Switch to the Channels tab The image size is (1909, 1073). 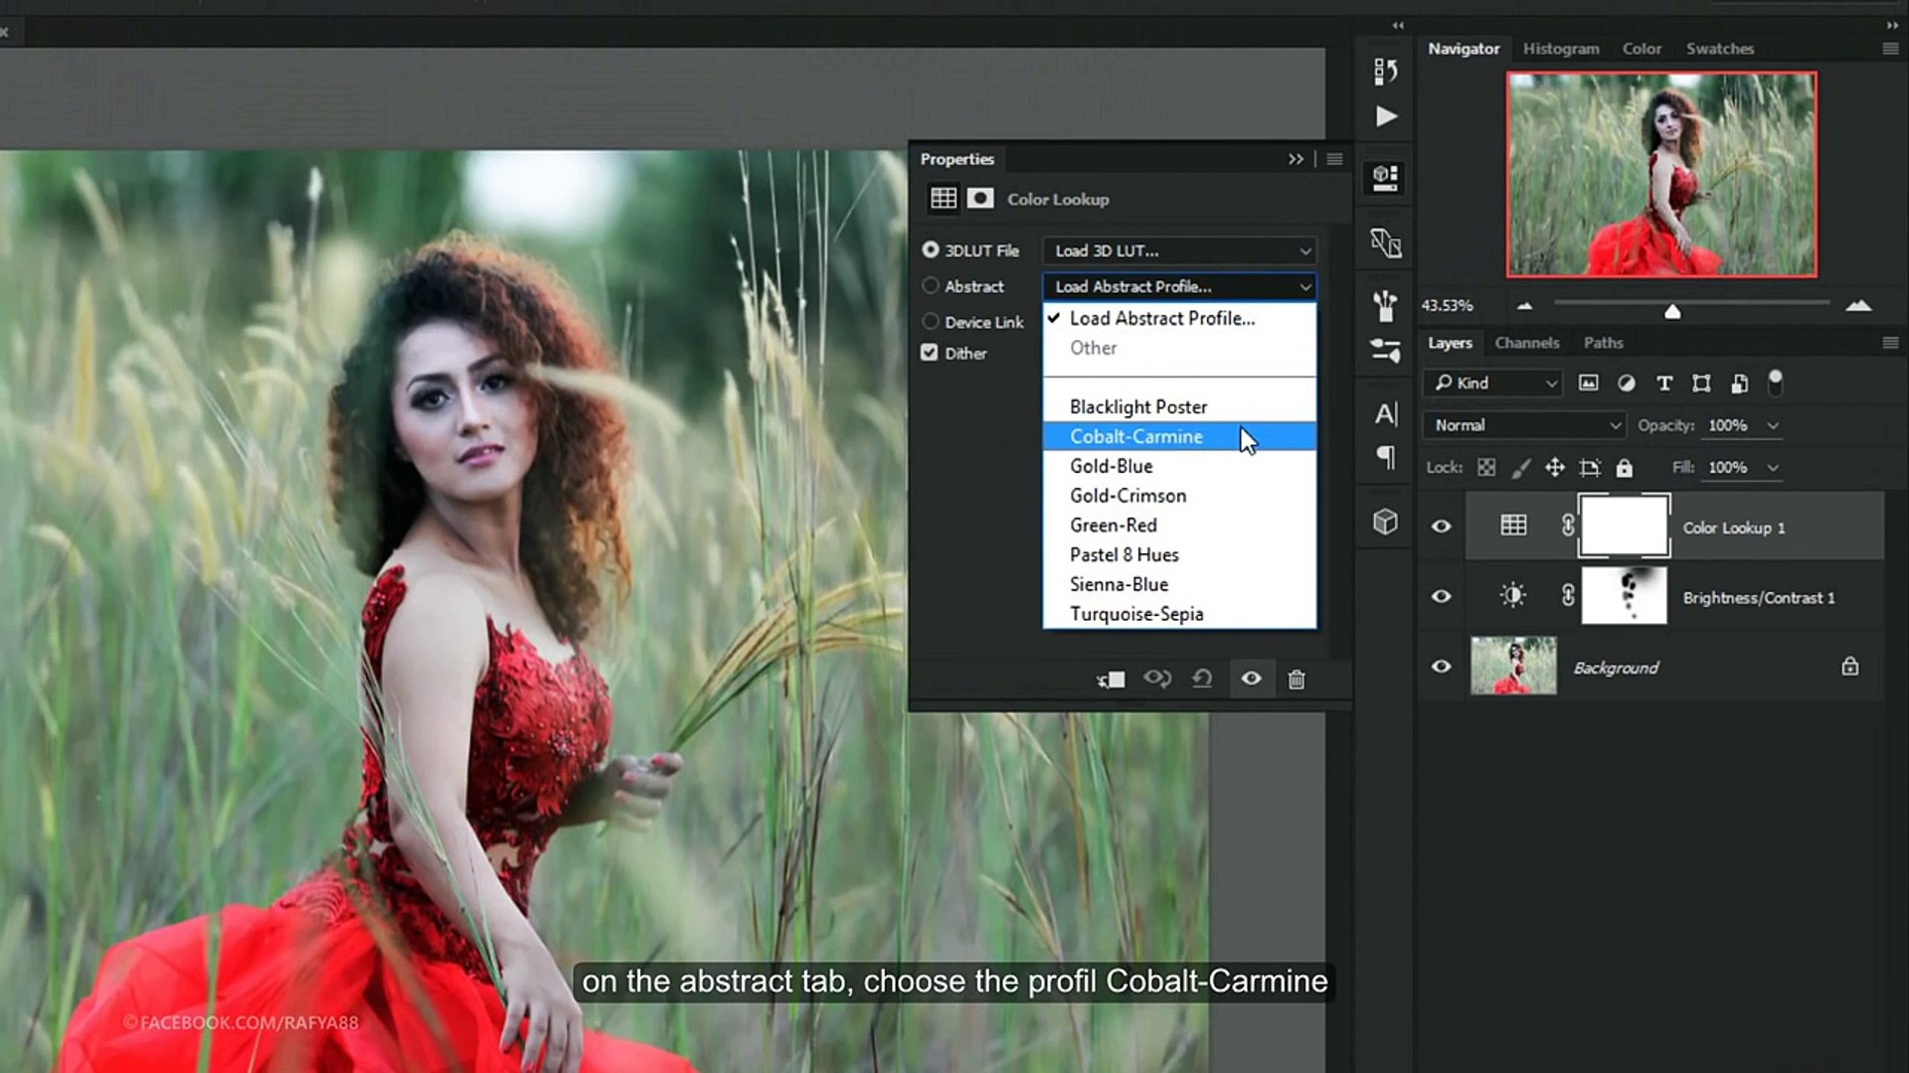point(1526,343)
